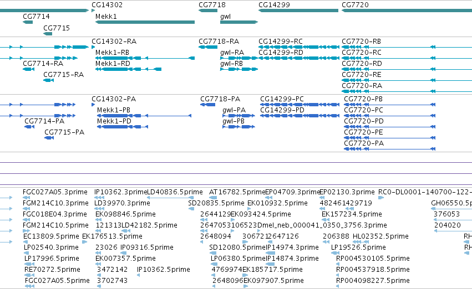Select the CG7720 gene label
The image size is (472, 289).
click(x=355, y=5)
